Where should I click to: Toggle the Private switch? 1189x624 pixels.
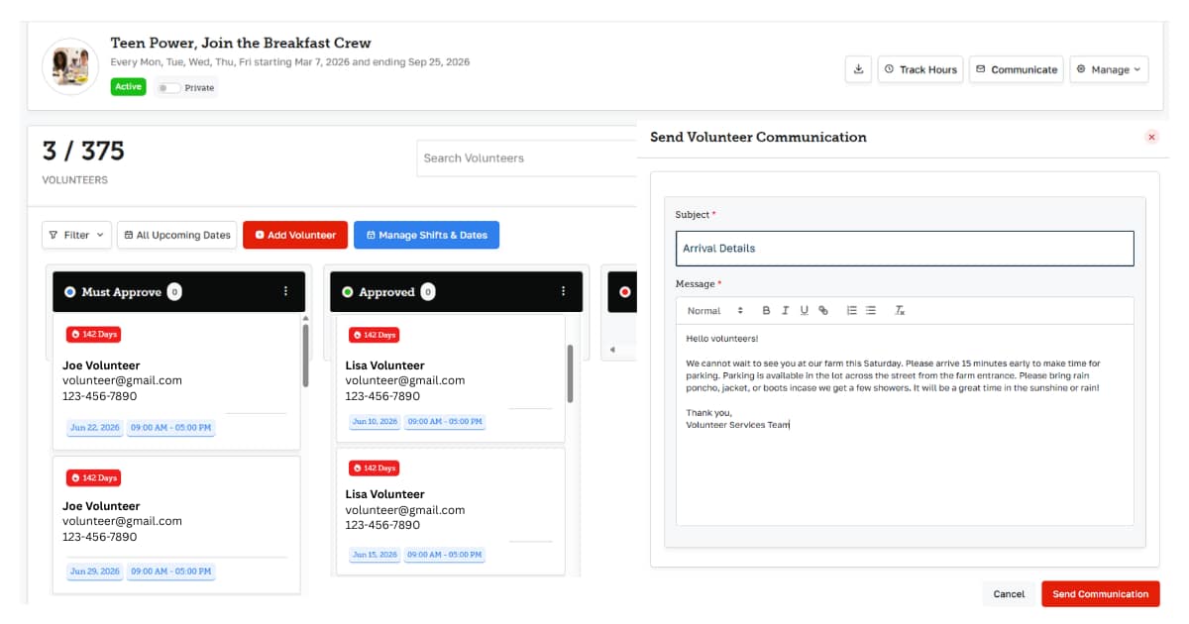169,88
